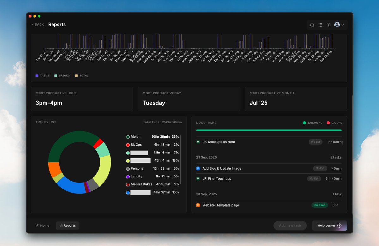
Task: Open the Website: Template page task
Action: (x=220, y=205)
